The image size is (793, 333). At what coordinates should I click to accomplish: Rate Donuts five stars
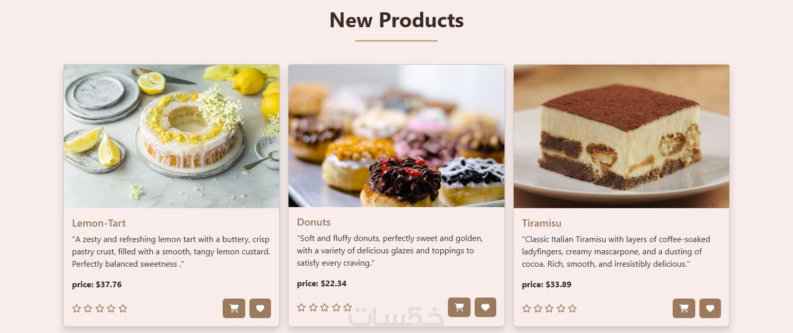point(348,307)
